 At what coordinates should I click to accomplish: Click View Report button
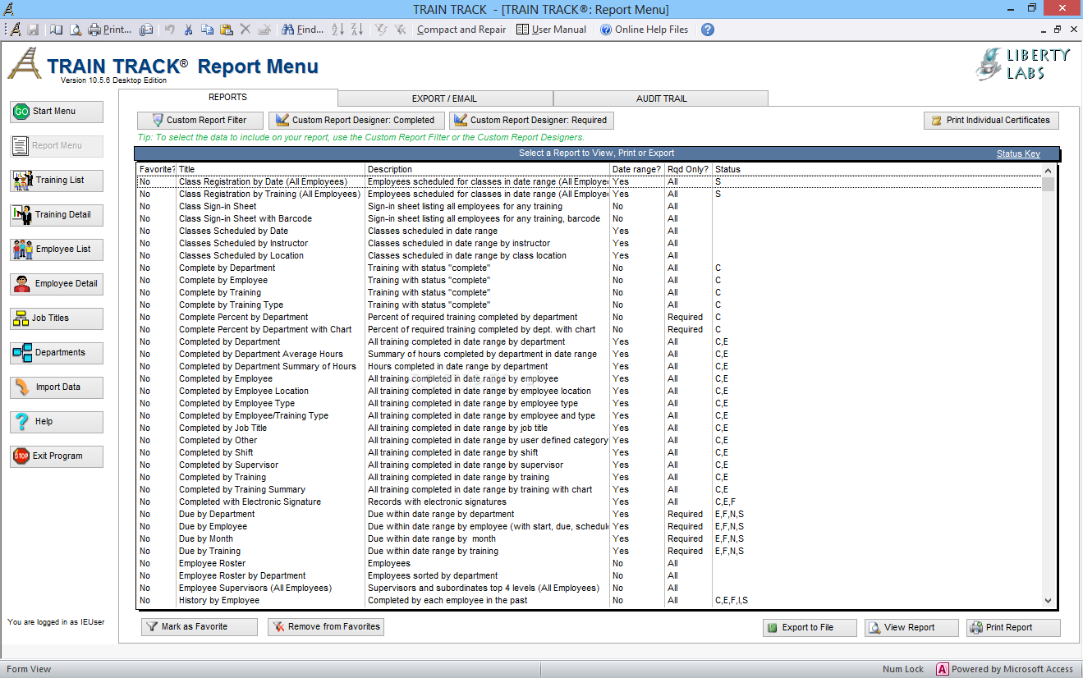coord(911,628)
